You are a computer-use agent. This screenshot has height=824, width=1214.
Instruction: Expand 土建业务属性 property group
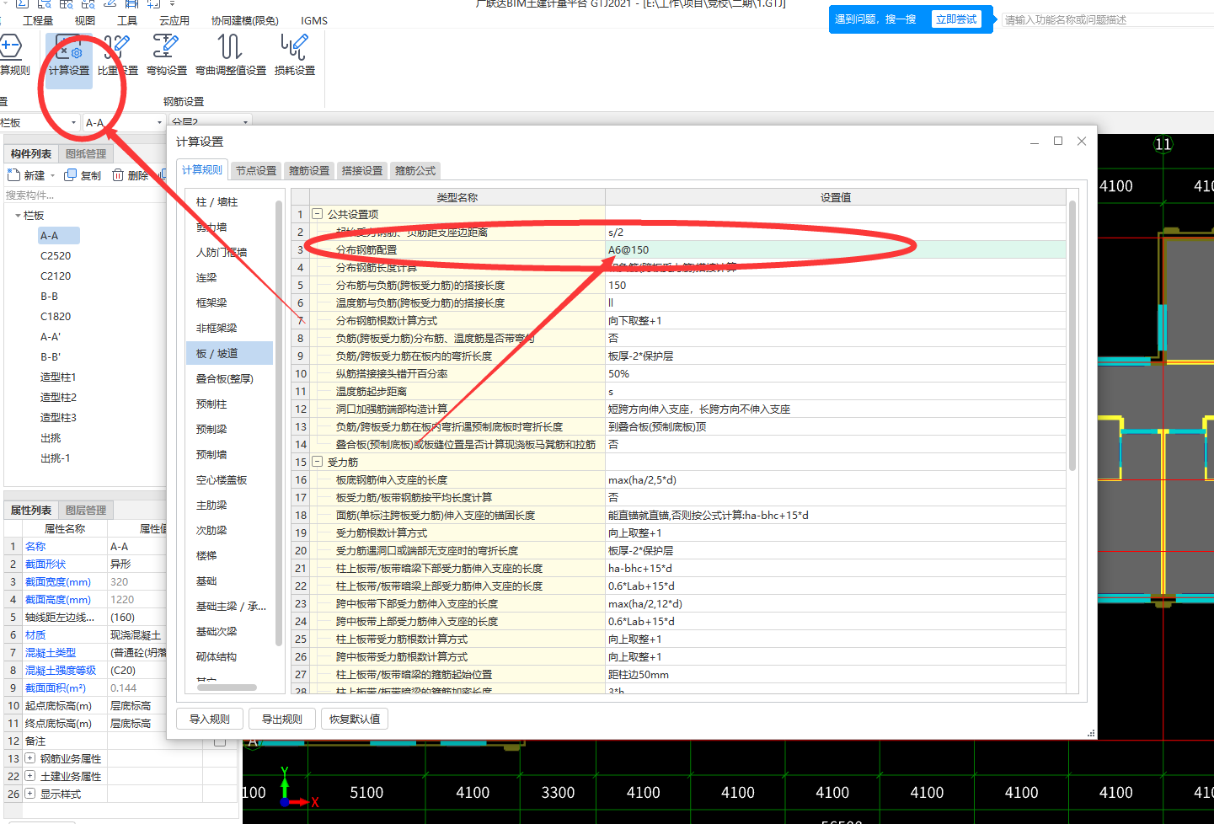pos(29,777)
